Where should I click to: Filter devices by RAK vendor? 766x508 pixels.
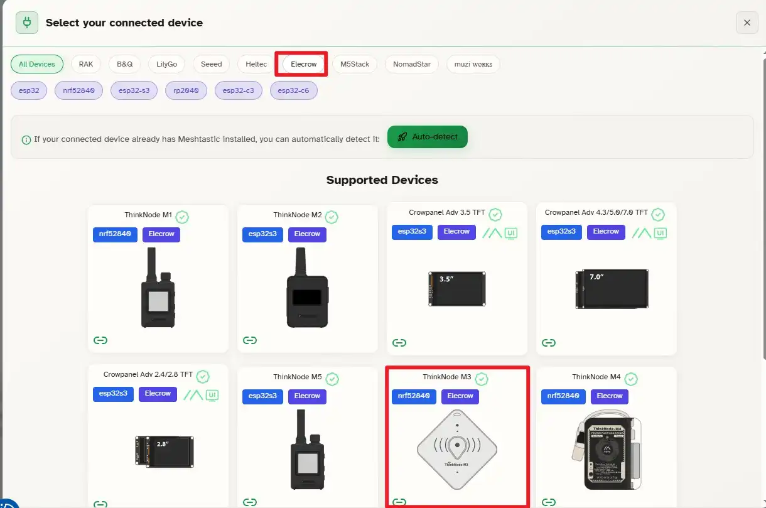(86, 64)
